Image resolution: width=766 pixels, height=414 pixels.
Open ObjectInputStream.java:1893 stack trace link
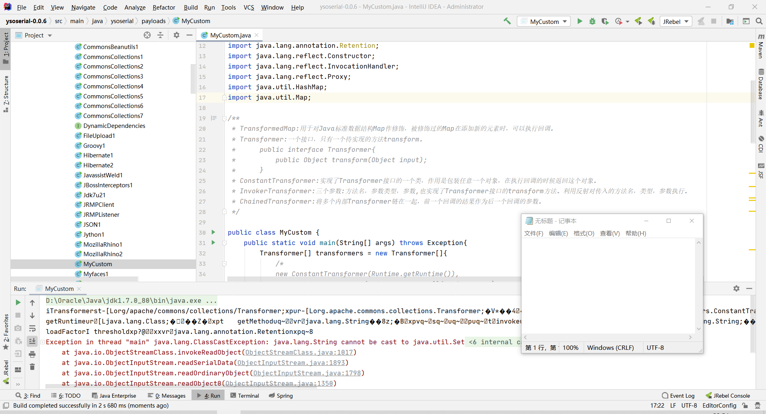291,363
